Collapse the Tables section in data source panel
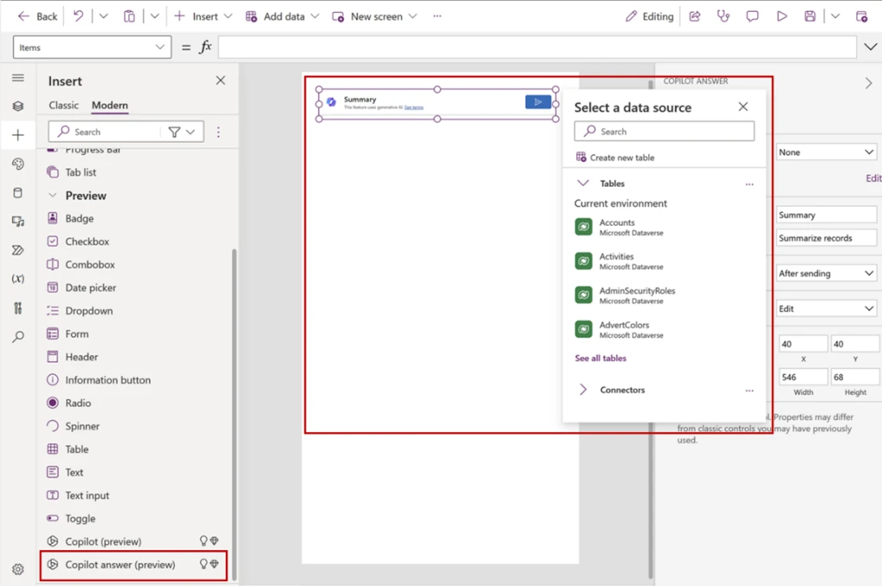Viewport: 882px width, 586px height. click(x=581, y=183)
